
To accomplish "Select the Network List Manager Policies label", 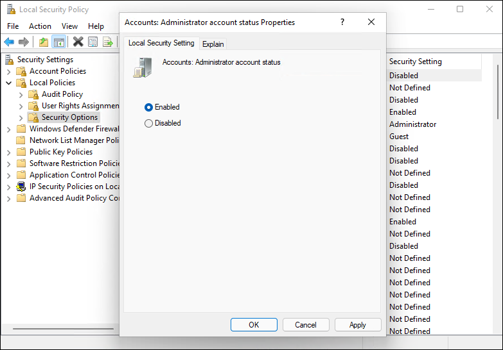I will tap(74, 140).
